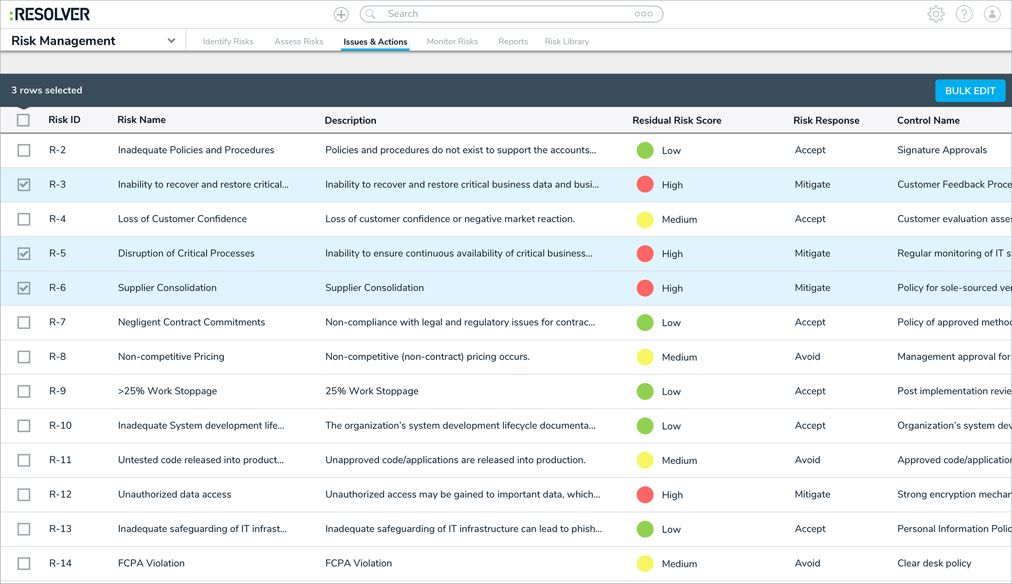Screen dimensions: 1012x584
Task: Click the red High score dot for R-12
Action: (645, 494)
